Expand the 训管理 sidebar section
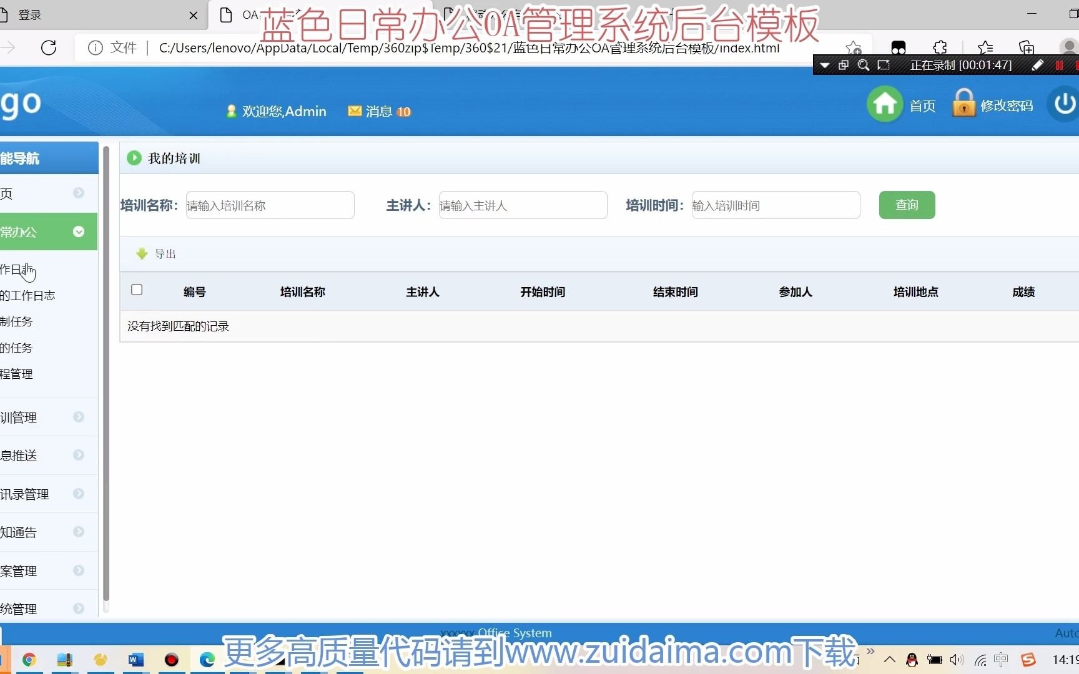Screen dimensions: 1079x674 [x=79, y=417]
